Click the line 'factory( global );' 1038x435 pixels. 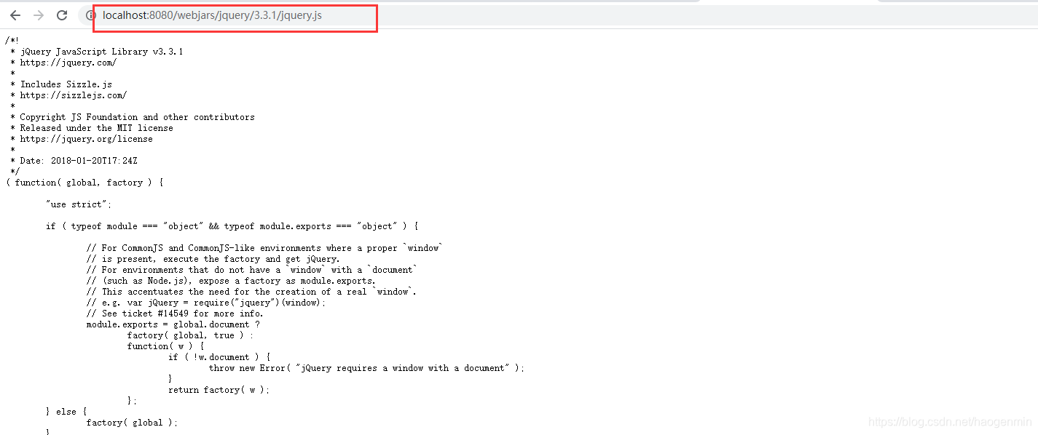click(x=132, y=423)
